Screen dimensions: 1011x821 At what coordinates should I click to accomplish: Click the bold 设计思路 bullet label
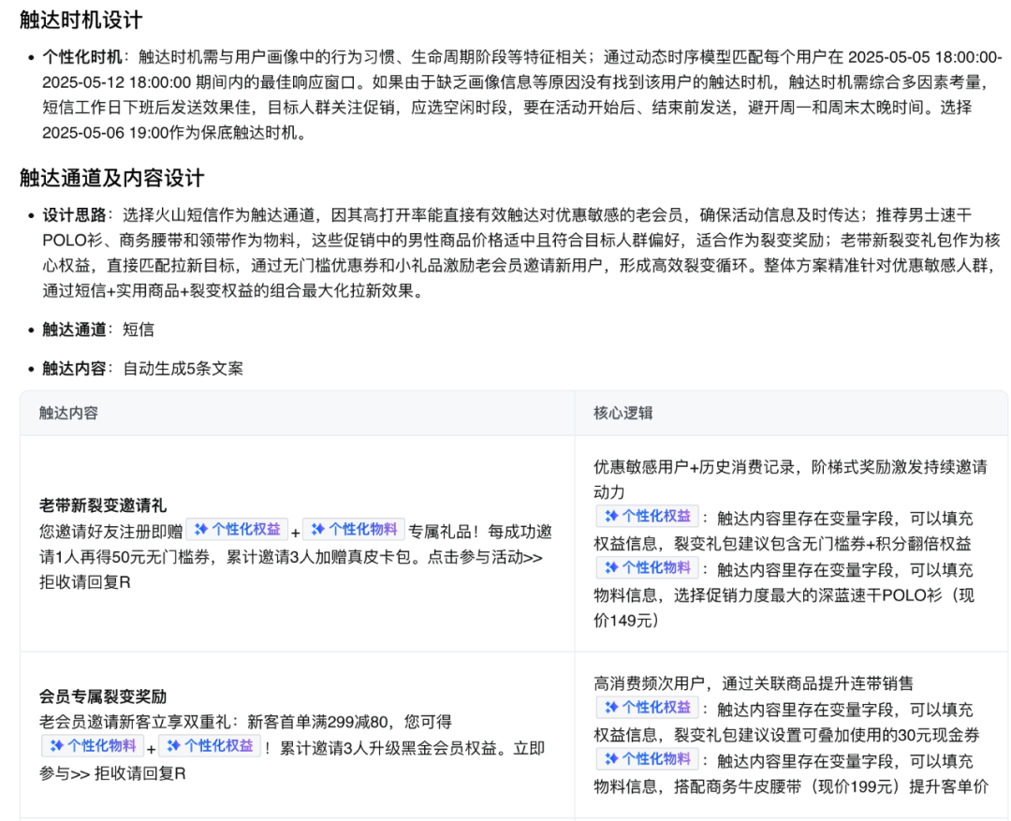click(74, 214)
